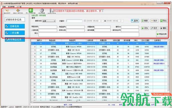Screen dimensions: 172x108
Task: Sort by the 所属类别 column header
Action: (x=105, y=40)
